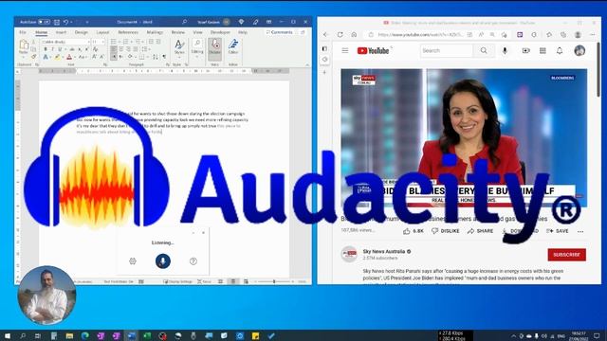Open the font name dropdown in Word
Viewport: 607px width, 341px height.
click(x=65, y=42)
